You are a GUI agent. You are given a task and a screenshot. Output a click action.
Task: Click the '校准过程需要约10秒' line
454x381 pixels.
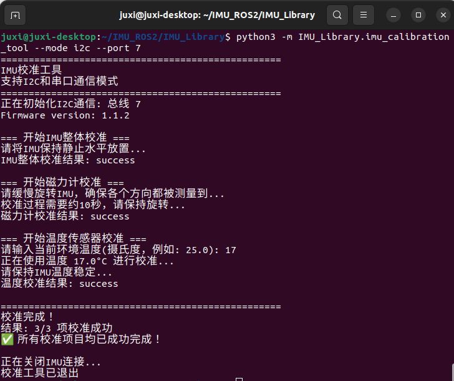pyautogui.click(x=93, y=205)
